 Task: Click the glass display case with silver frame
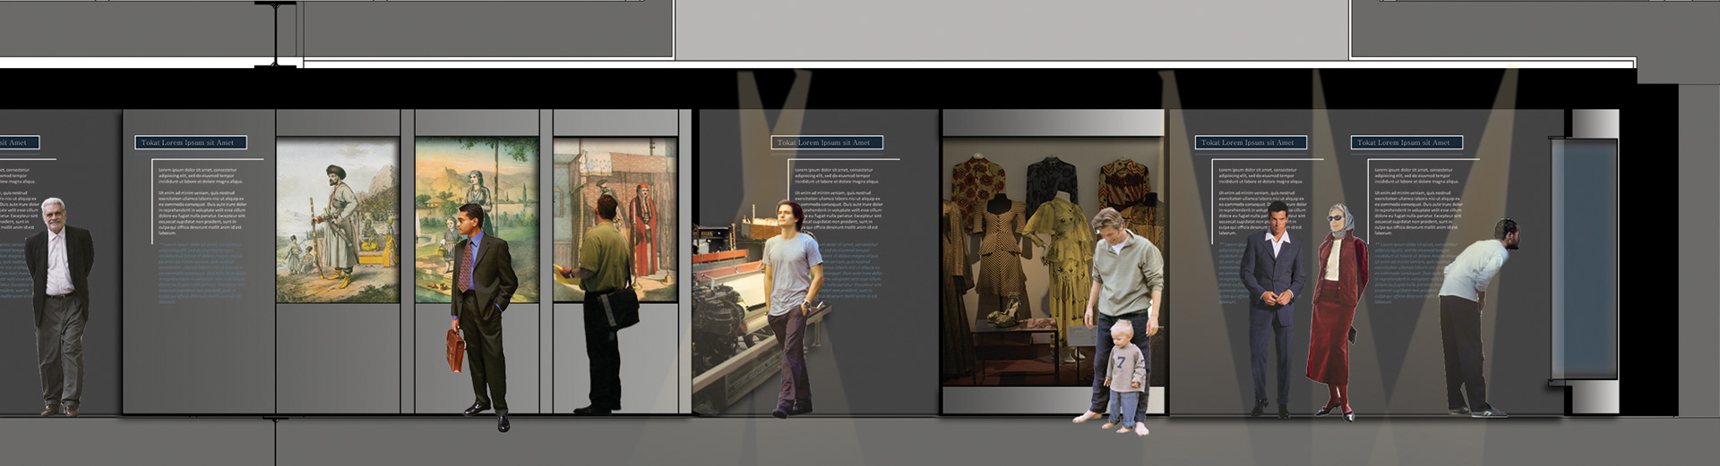(x=1586, y=260)
